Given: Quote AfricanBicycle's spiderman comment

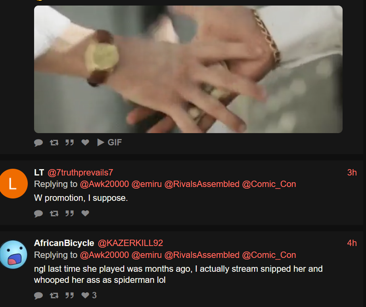Looking at the screenshot, I should [69, 296].
